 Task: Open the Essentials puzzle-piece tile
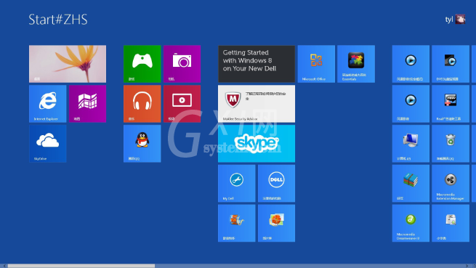tap(356, 64)
